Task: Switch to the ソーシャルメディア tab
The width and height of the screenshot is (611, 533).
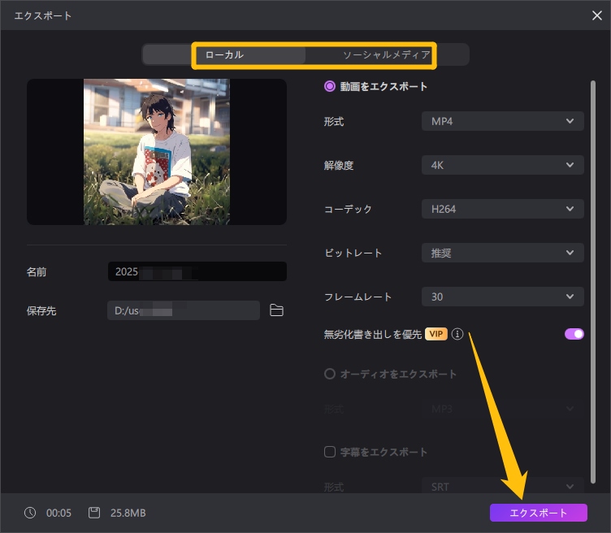Action: 386,54
